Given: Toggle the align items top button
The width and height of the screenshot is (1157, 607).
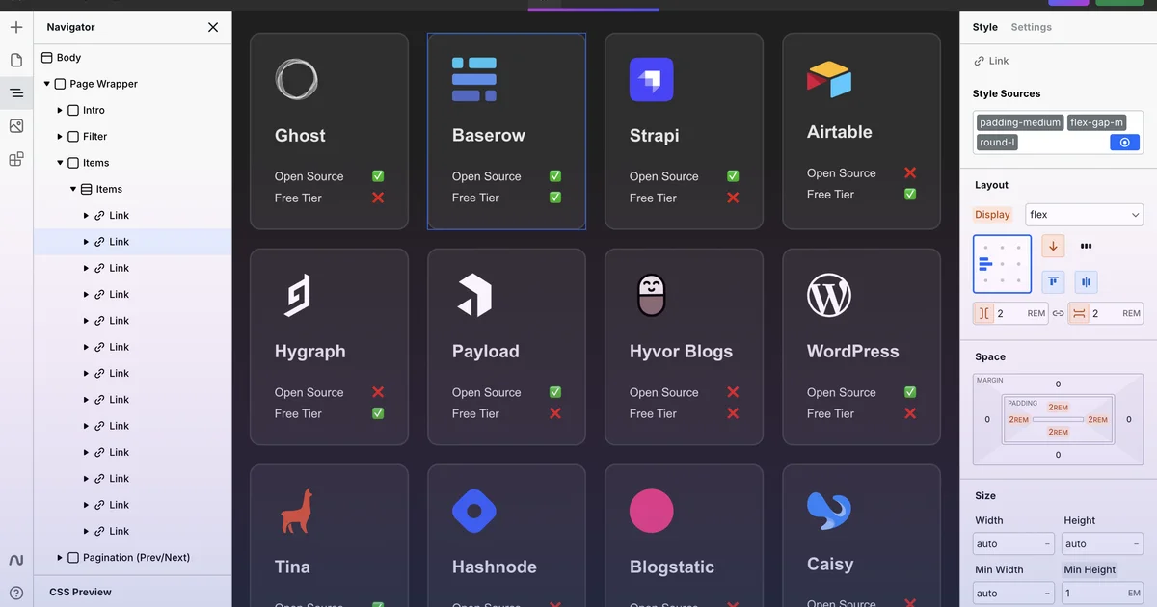Looking at the screenshot, I should click(x=1053, y=282).
